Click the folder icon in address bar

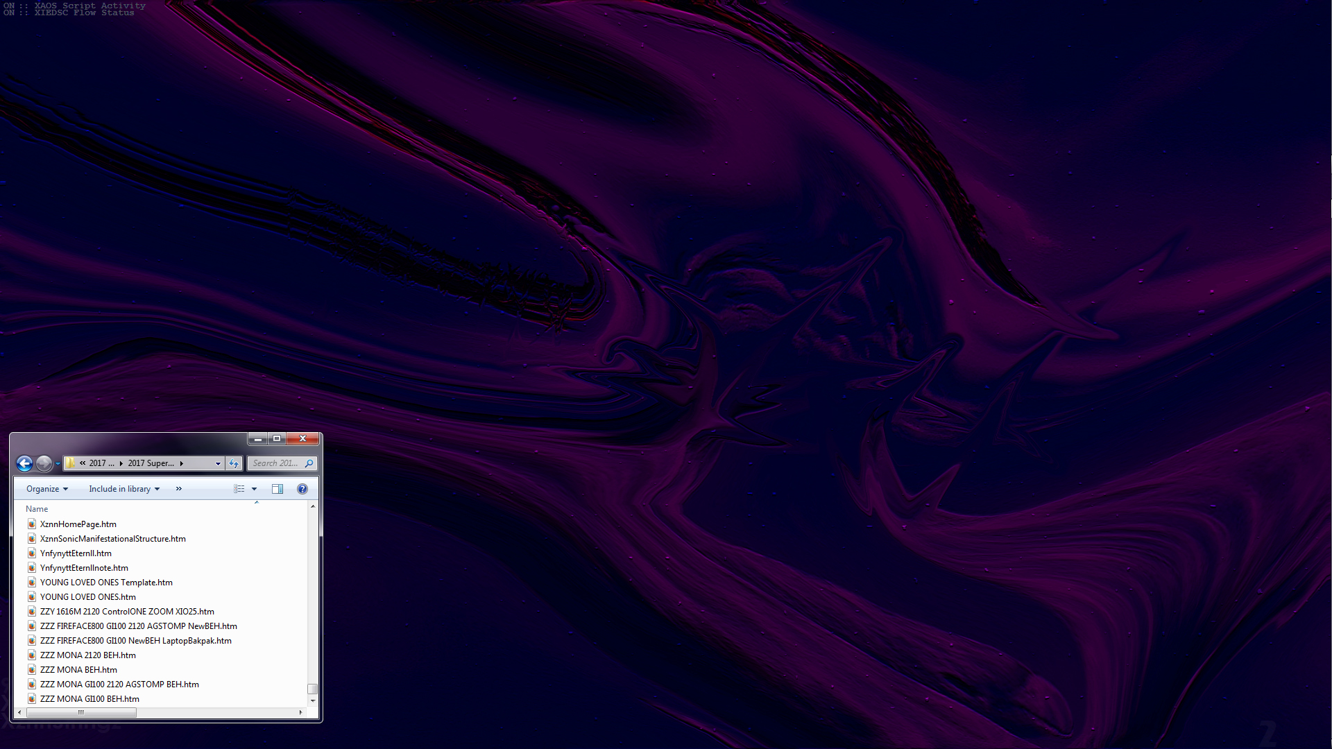pos(71,463)
